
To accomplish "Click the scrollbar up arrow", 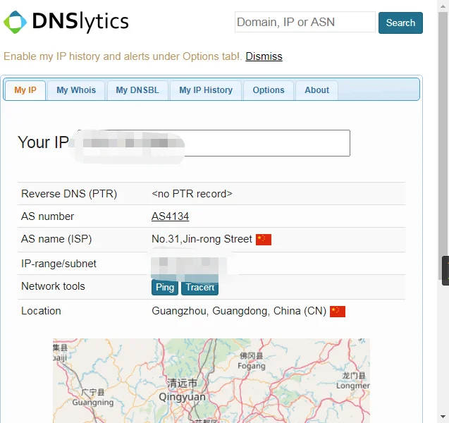I will [443, 6].
